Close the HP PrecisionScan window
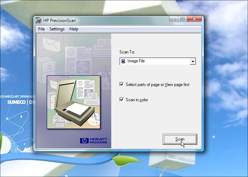248x177 pixels. click(x=194, y=19)
